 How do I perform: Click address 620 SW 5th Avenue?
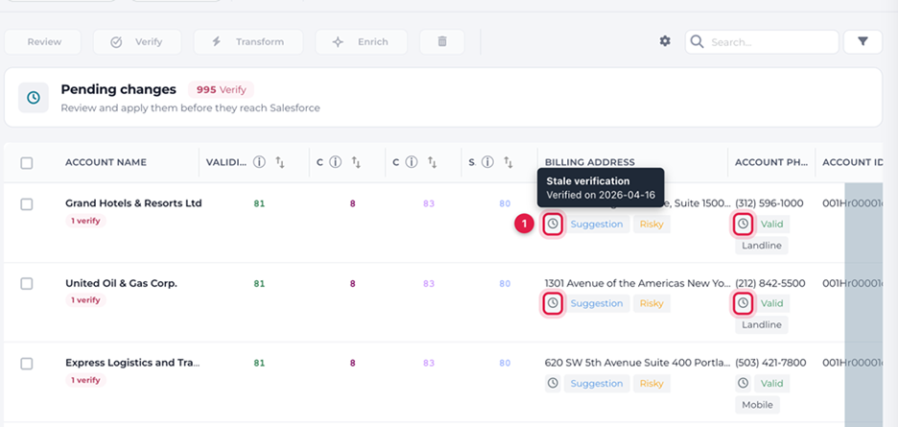[x=637, y=363]
